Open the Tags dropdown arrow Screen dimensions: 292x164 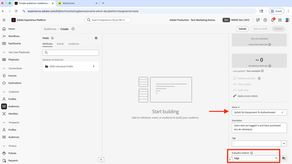click(284, 143)
